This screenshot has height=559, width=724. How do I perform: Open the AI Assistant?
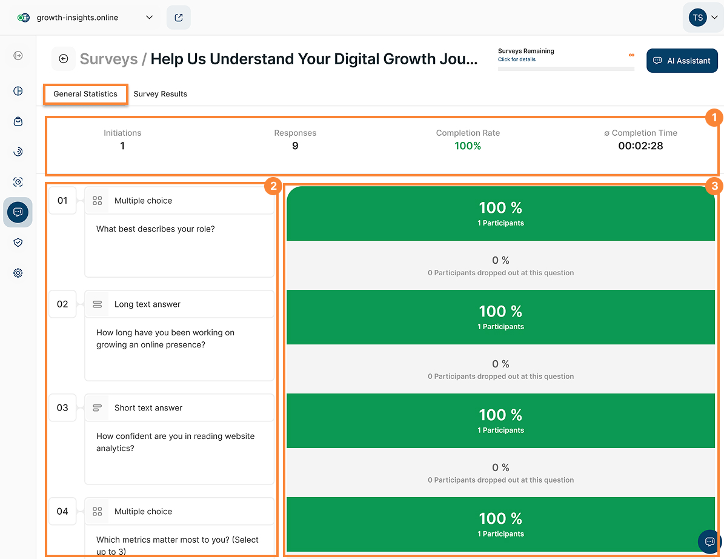click(x=682, y=61)
